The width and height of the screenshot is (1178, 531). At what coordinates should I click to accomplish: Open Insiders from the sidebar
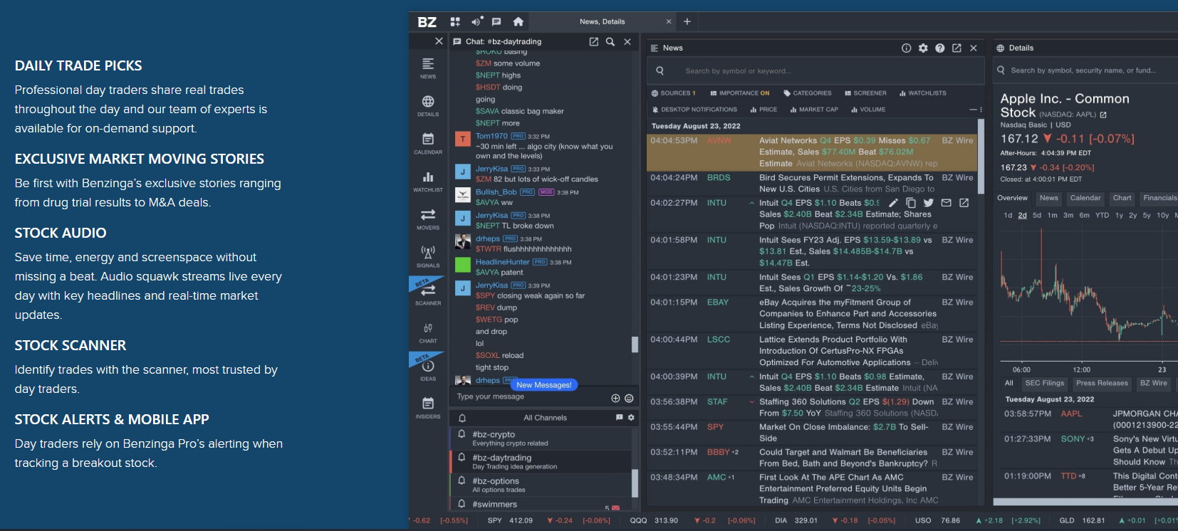pyautogui.click(x=428, y=407)
